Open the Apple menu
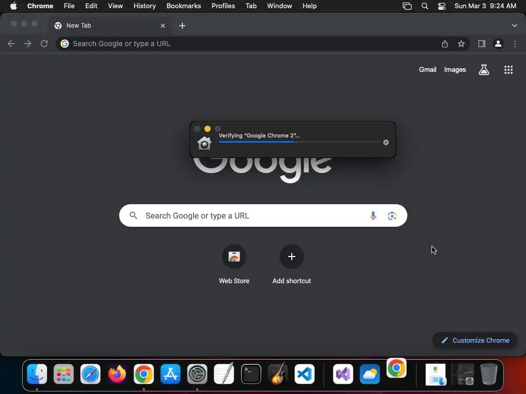Screen dimensions: 526x394 (13, 6)
